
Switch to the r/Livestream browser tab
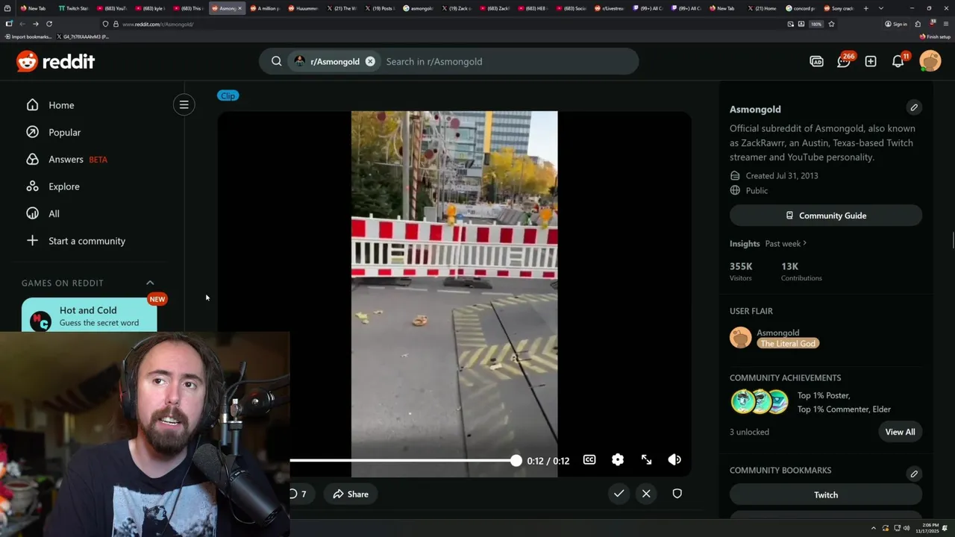point(610,8)
